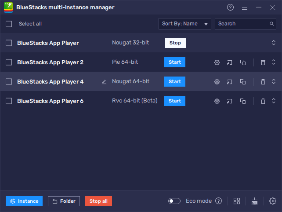Open hamburger menu in title bar

coord(245,7)
